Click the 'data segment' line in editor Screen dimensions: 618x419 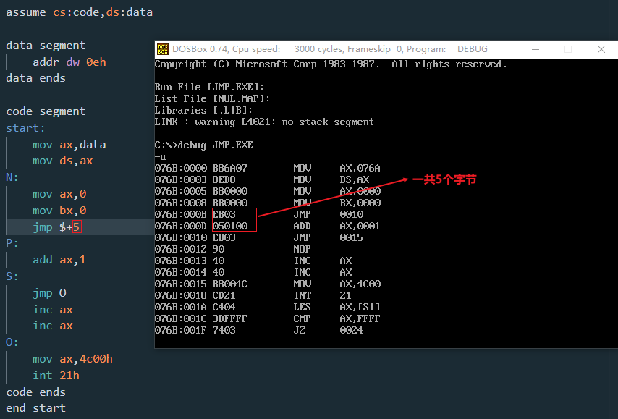coord(46,46)
